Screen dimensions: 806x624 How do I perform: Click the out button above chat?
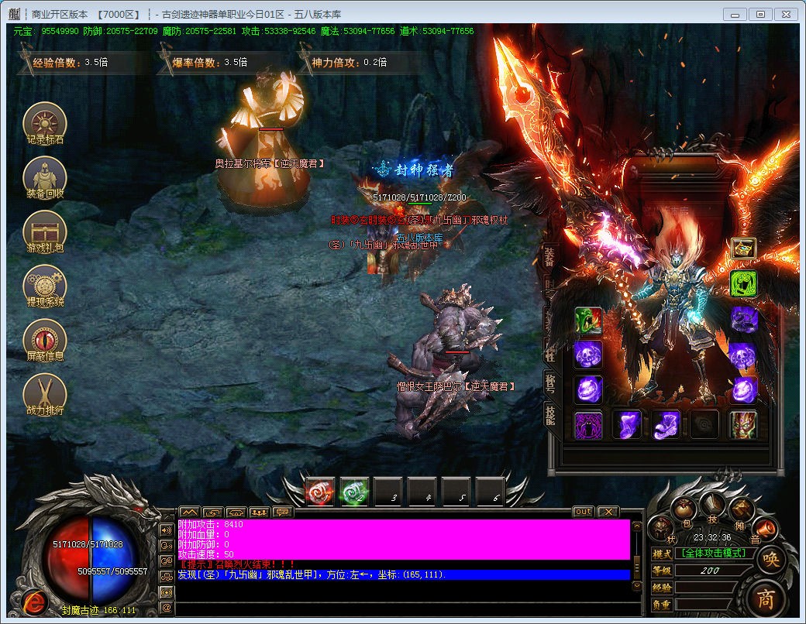[x=584, y=512]
